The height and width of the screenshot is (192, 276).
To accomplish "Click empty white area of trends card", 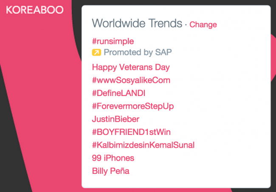I will click(229, 105).
